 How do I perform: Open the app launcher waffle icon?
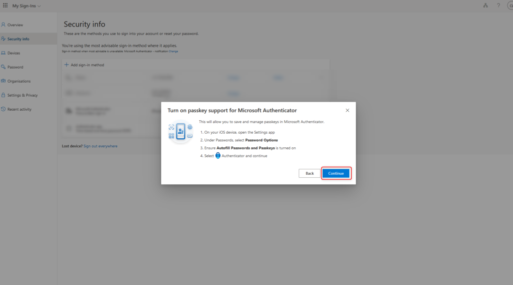click(x=5, y=6)
